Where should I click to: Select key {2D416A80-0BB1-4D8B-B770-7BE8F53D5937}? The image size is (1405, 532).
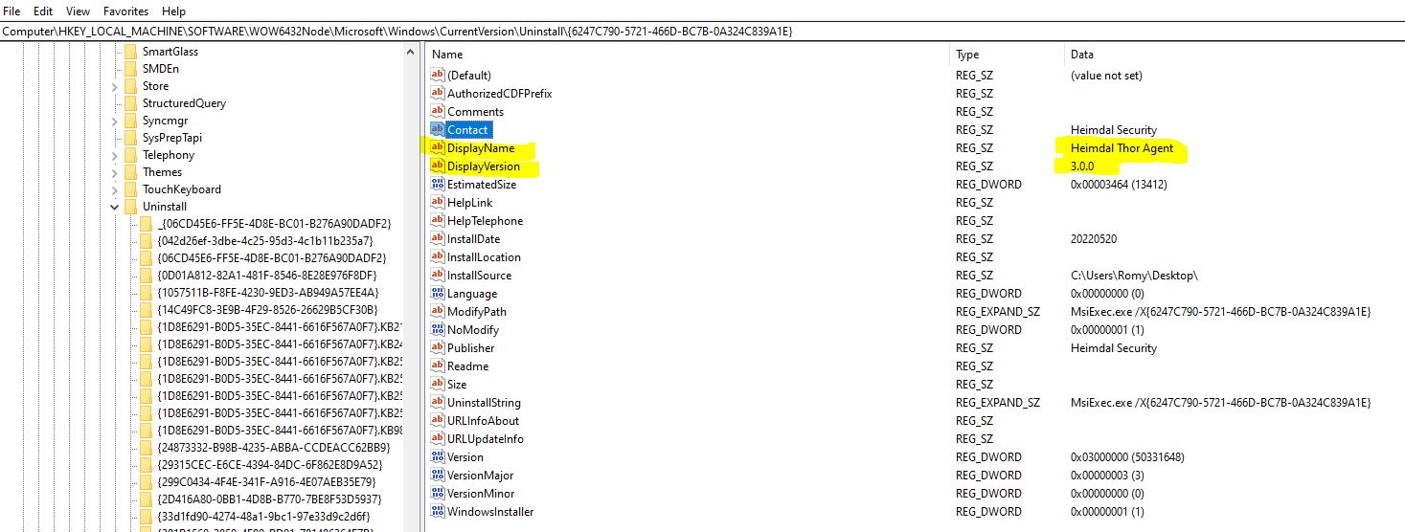click(269, 499)
